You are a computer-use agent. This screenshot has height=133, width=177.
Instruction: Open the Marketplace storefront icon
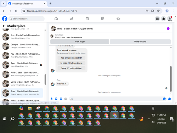103,19
